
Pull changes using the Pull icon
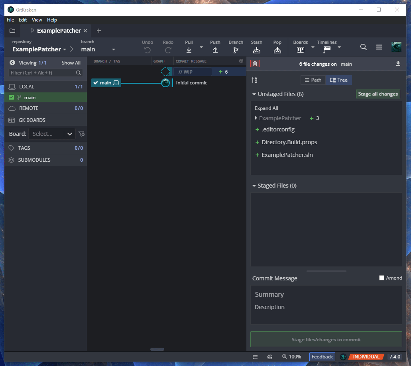[x=189, y=50]
